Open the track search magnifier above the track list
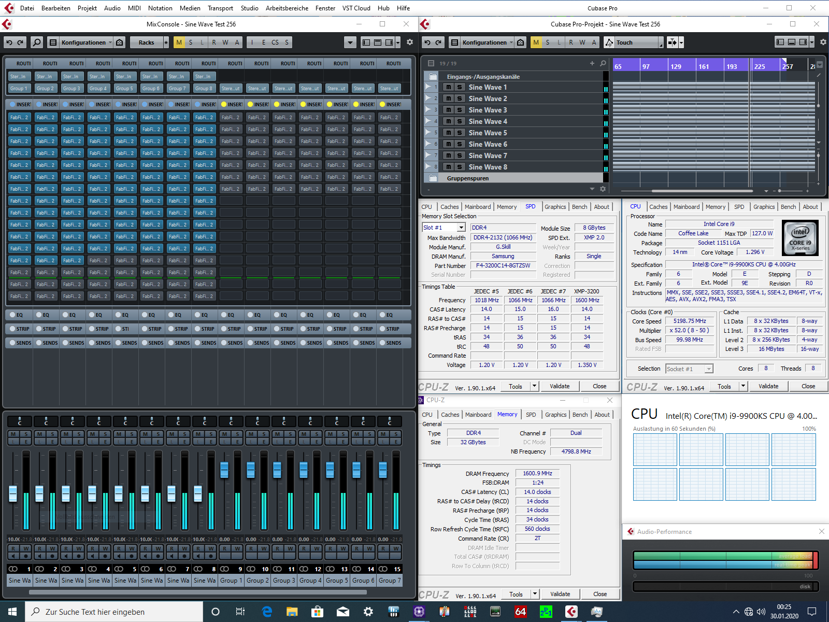829x622 pixels. click(x=602, y=63)
